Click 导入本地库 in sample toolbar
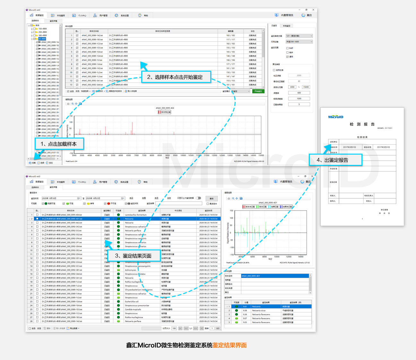This screenshot has width=416, height=360. (131, 91)
